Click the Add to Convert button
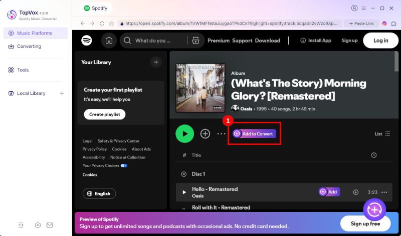Screen dimensions: 401x236 [x=254, y=133]
